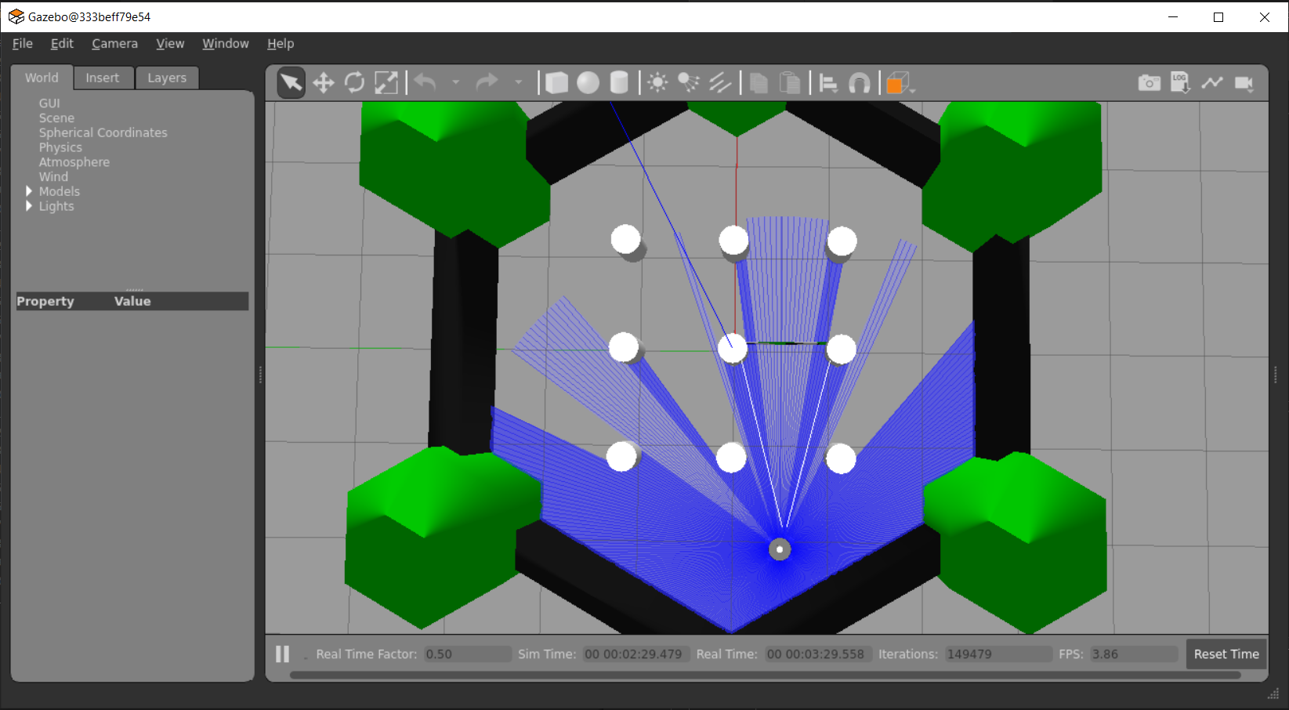Select the translate mode tool
1289x710 pixels.
(324, 82)
